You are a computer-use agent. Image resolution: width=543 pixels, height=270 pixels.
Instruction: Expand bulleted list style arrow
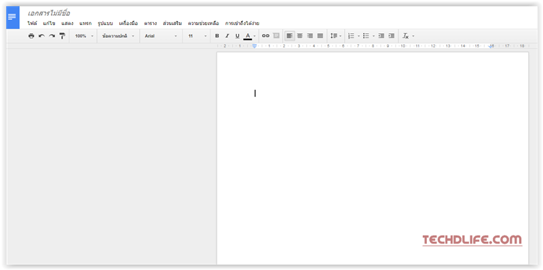(373, 36)
